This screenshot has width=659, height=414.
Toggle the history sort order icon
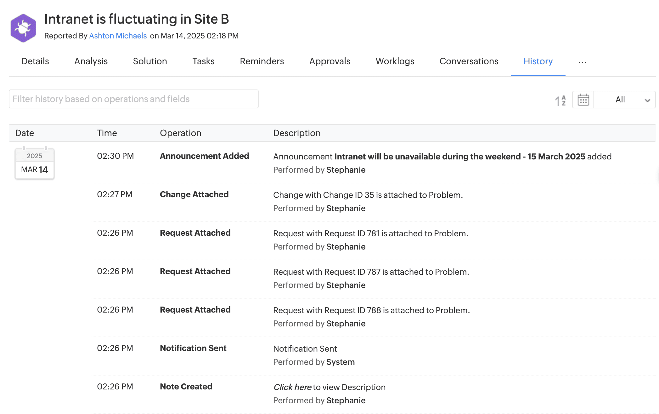[560, 100]
